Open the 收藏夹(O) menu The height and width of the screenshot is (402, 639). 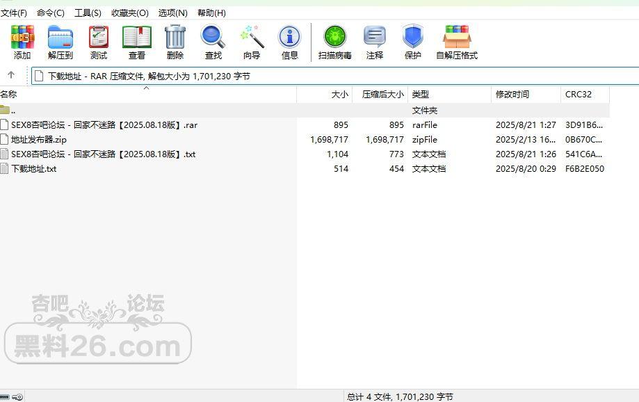pyautogui.click(x=130, y=13)
